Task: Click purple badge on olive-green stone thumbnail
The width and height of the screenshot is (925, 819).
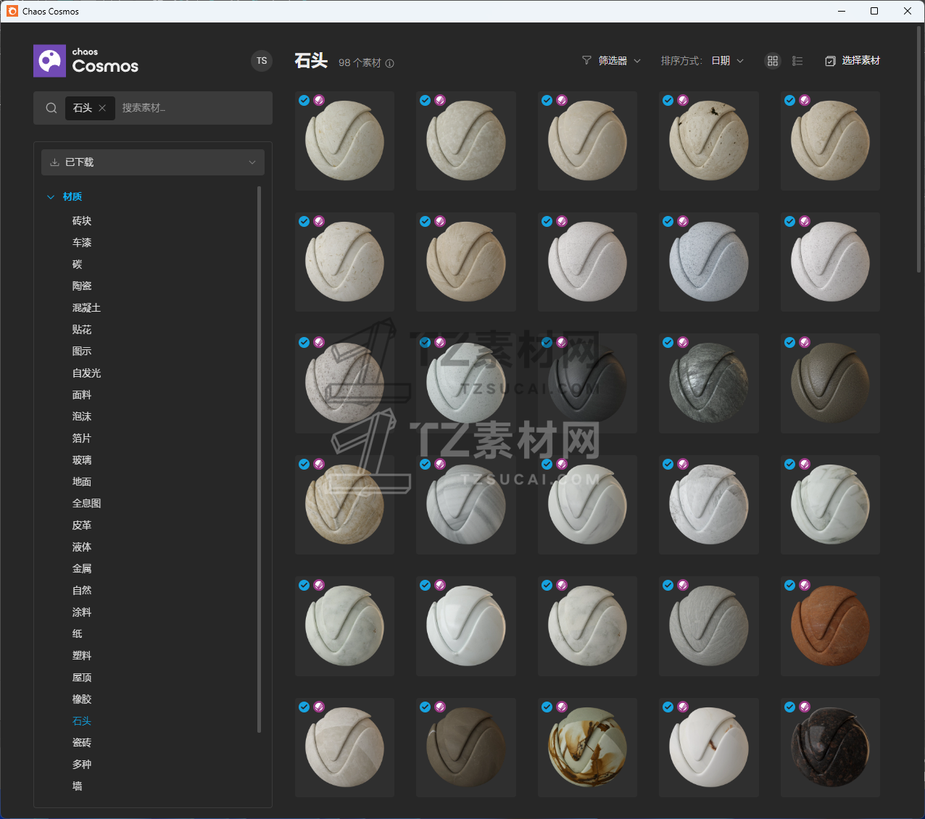Action: (805, 342)
